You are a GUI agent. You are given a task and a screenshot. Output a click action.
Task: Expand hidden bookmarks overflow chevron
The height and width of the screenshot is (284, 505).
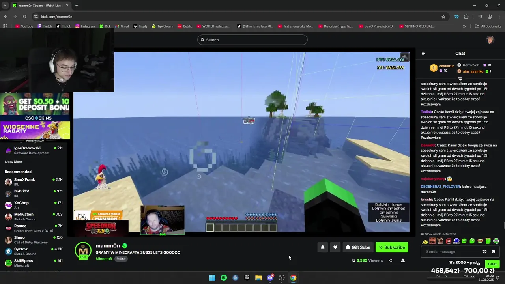tap(464, 26)
